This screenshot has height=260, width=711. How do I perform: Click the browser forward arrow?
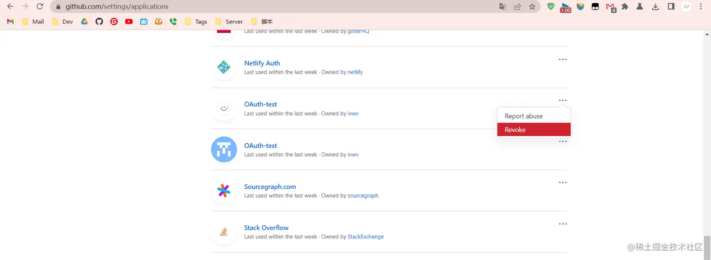click(25, 7)
